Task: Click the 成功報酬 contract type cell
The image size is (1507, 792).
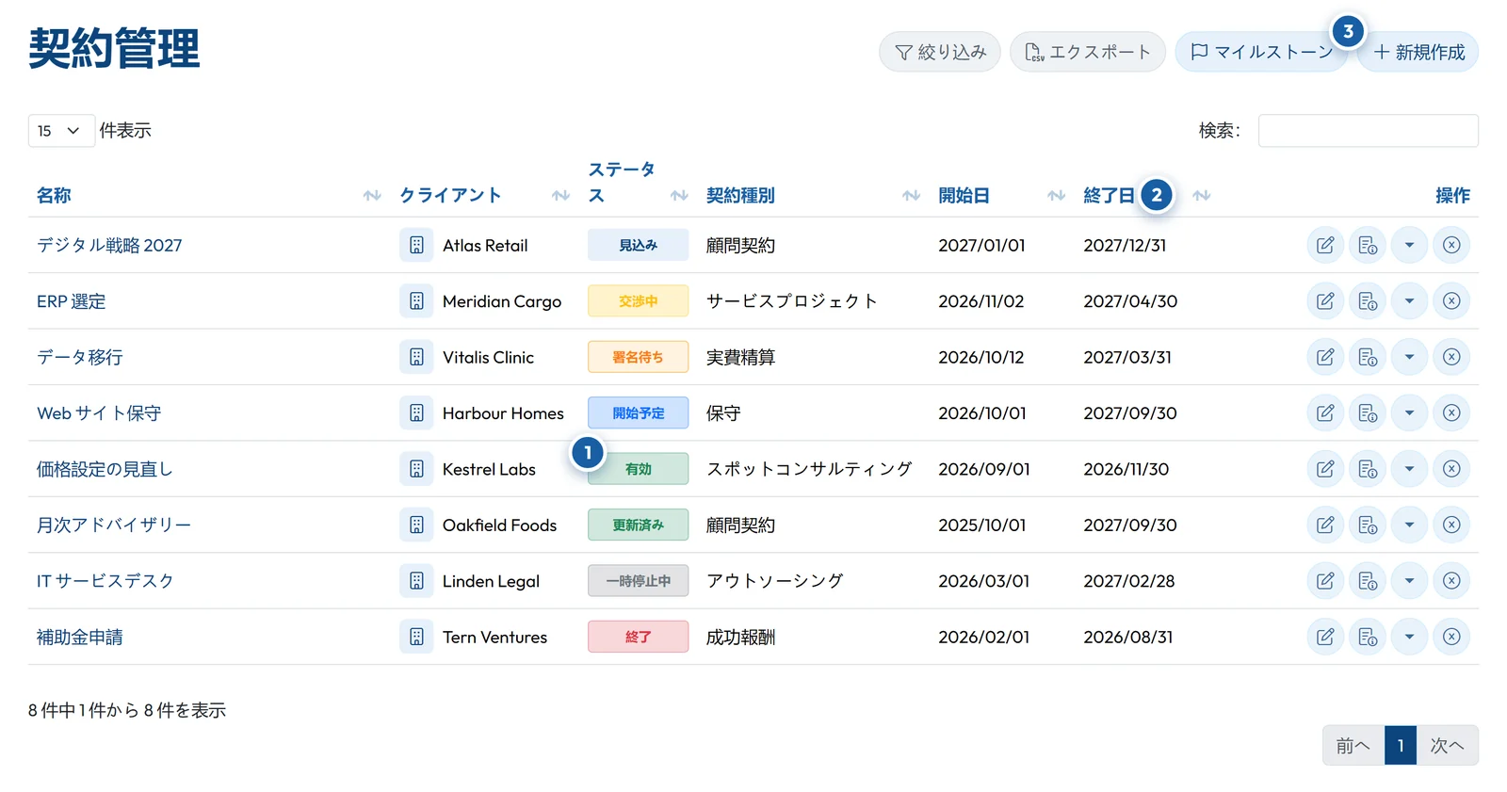Action: click(x=741, y=637)
